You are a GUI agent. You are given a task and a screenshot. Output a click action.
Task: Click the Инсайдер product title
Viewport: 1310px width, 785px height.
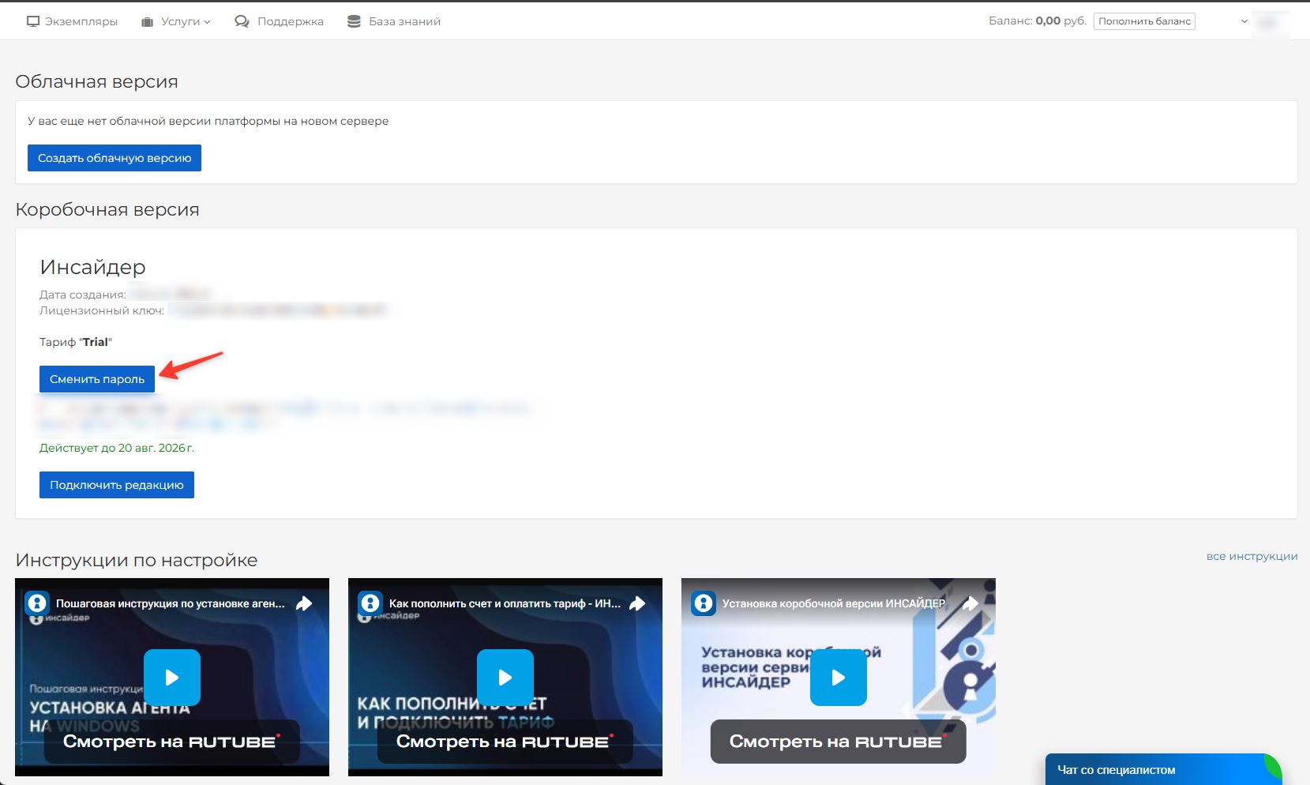coord(93,267)
